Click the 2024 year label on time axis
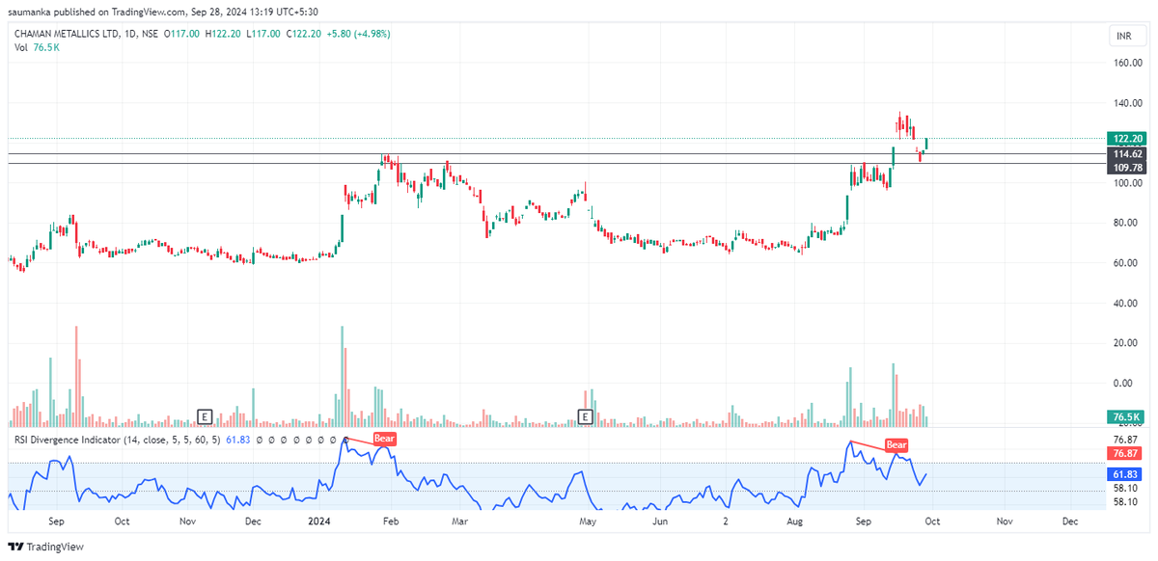The height and width of the screenshot is (561, 1158). (x=319, y=521)
